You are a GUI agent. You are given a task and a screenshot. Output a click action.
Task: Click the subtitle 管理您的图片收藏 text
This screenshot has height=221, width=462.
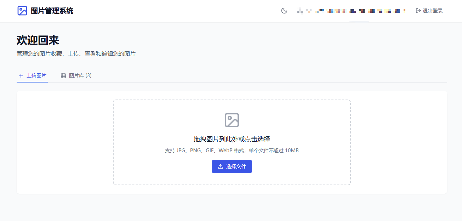pyautogui.click(x=76, y=54)
